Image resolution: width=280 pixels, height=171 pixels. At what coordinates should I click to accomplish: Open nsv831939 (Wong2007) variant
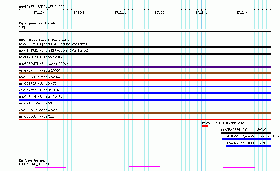(38, 83)
